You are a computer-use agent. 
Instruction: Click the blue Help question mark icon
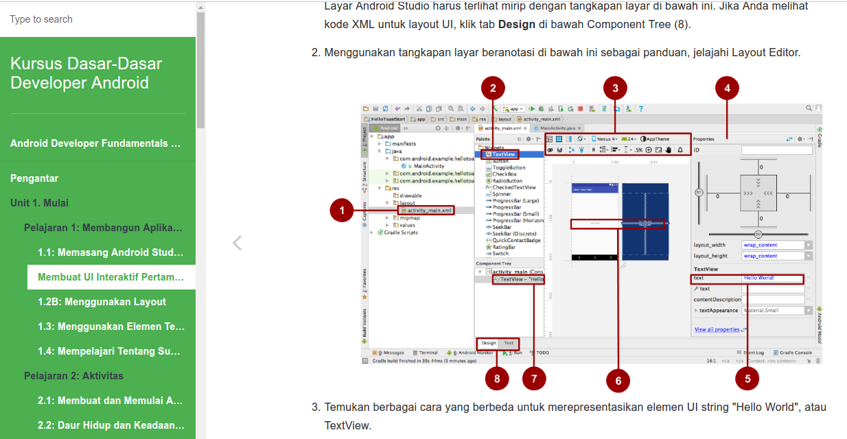click(640, 108)
